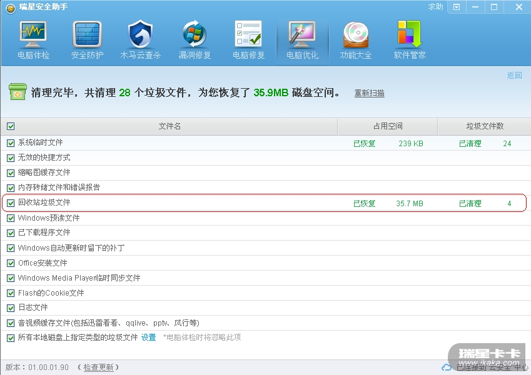Toggle the select-all checkbox in header

[x=11, y=126]
